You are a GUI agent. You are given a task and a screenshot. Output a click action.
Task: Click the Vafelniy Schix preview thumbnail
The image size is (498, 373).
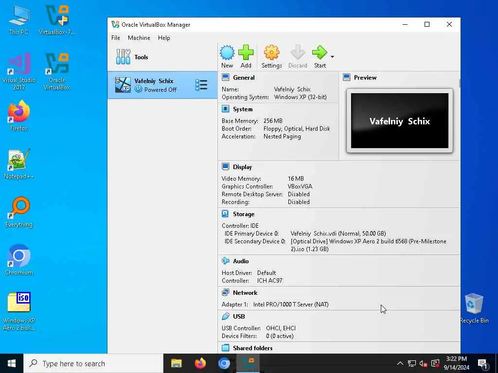[x=400, y=121]
